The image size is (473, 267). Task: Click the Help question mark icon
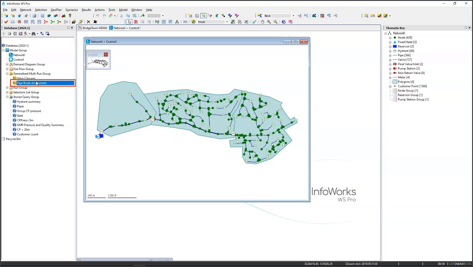(x=70, y=16)
